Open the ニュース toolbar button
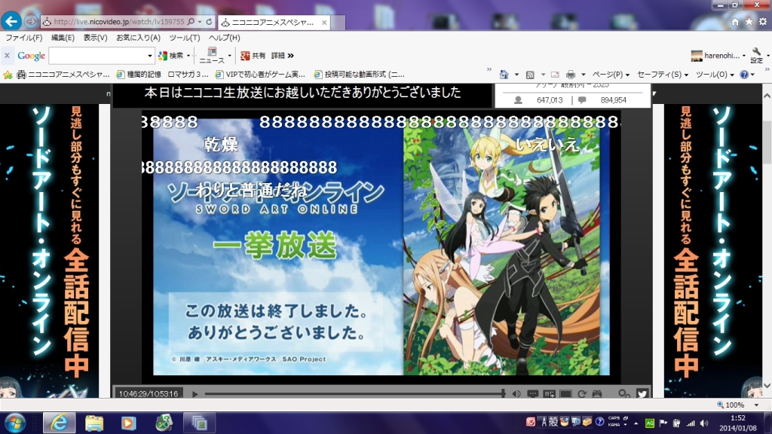The width and height of the screenshot is (772, 434). [x=212, y=56]
